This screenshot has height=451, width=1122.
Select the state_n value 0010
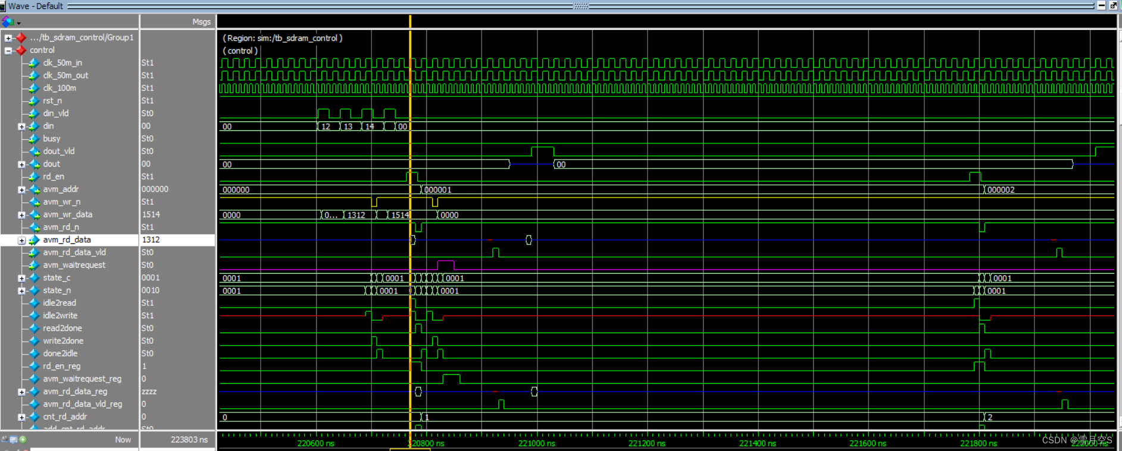[x=151, y=290]
